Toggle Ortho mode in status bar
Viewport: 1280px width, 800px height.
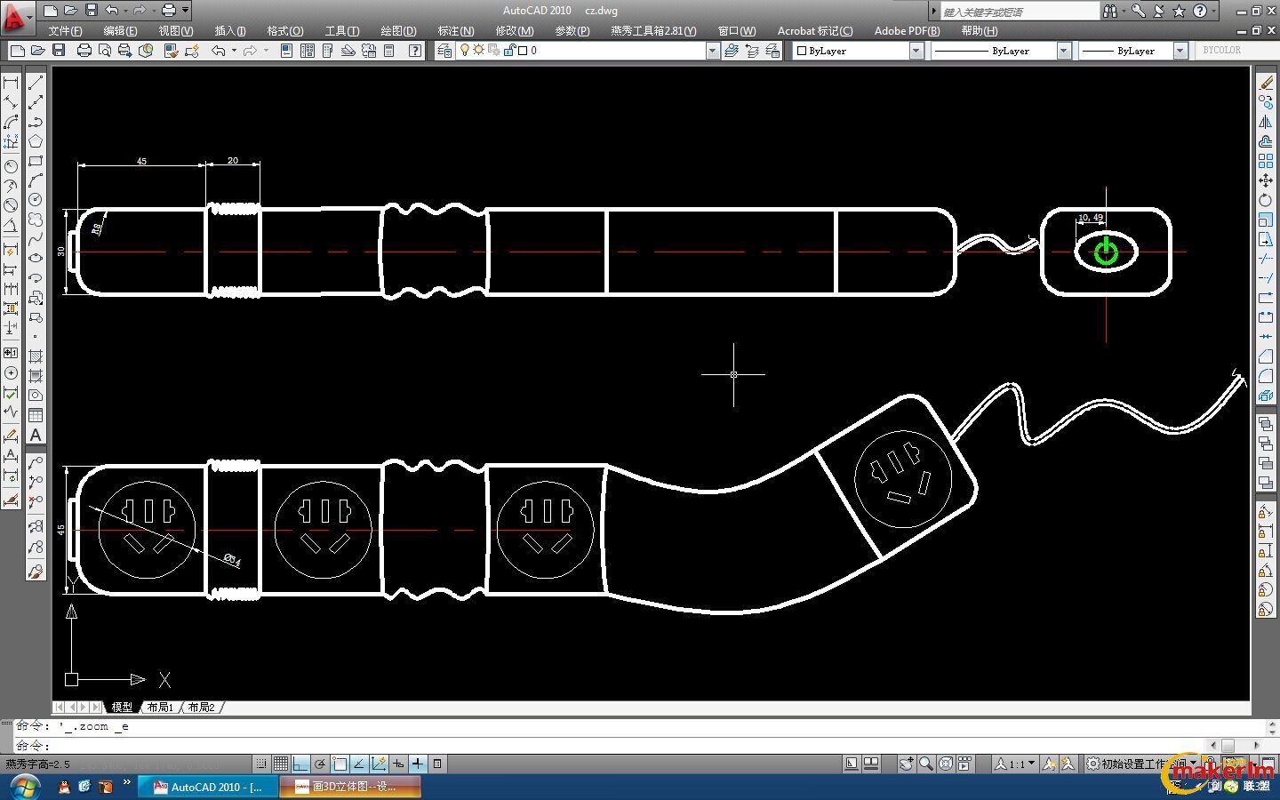click(300, 764)
